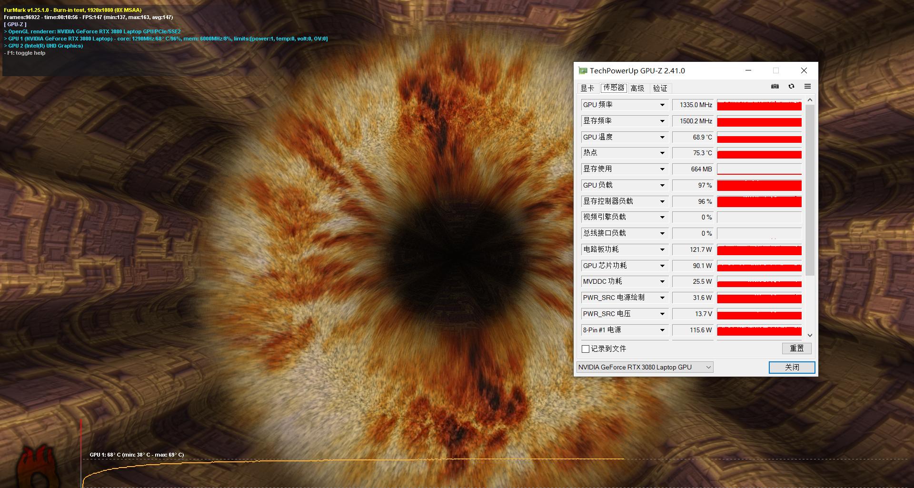The width and height of the screenshot is (914, 488).
Task: Open the 电路板功耗 sensor dropdown
Action: (x=662, y=249)
